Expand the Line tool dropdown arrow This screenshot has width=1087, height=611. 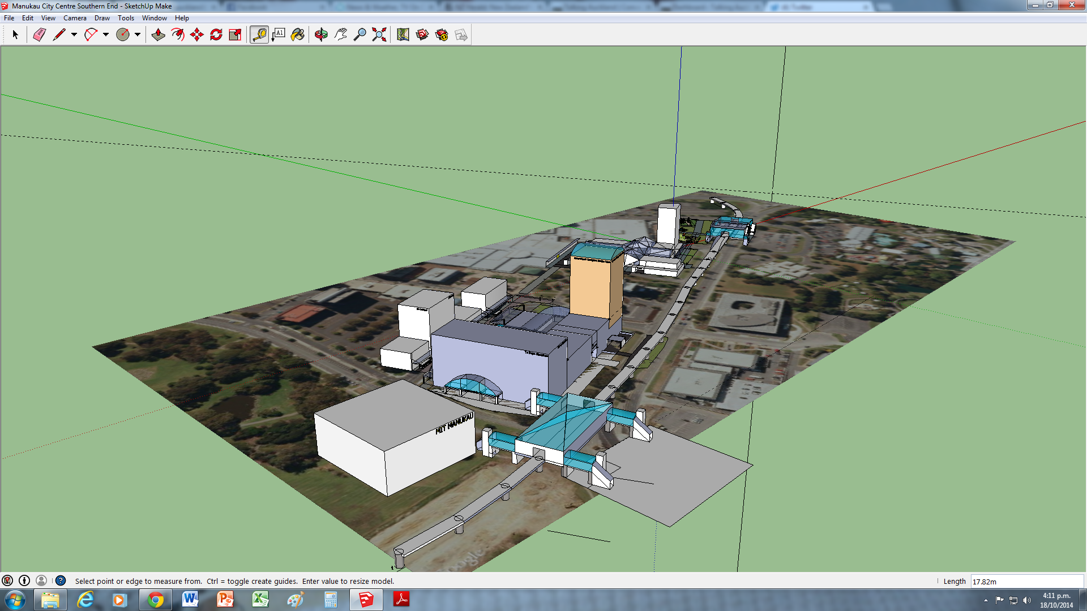click(x=74, y=35)
